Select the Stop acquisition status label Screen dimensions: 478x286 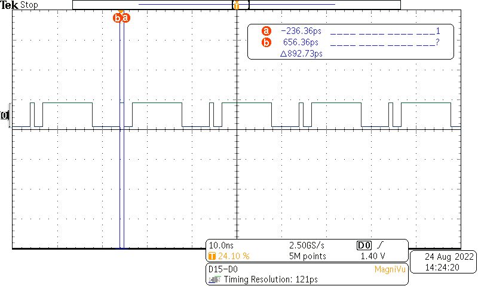29,5
